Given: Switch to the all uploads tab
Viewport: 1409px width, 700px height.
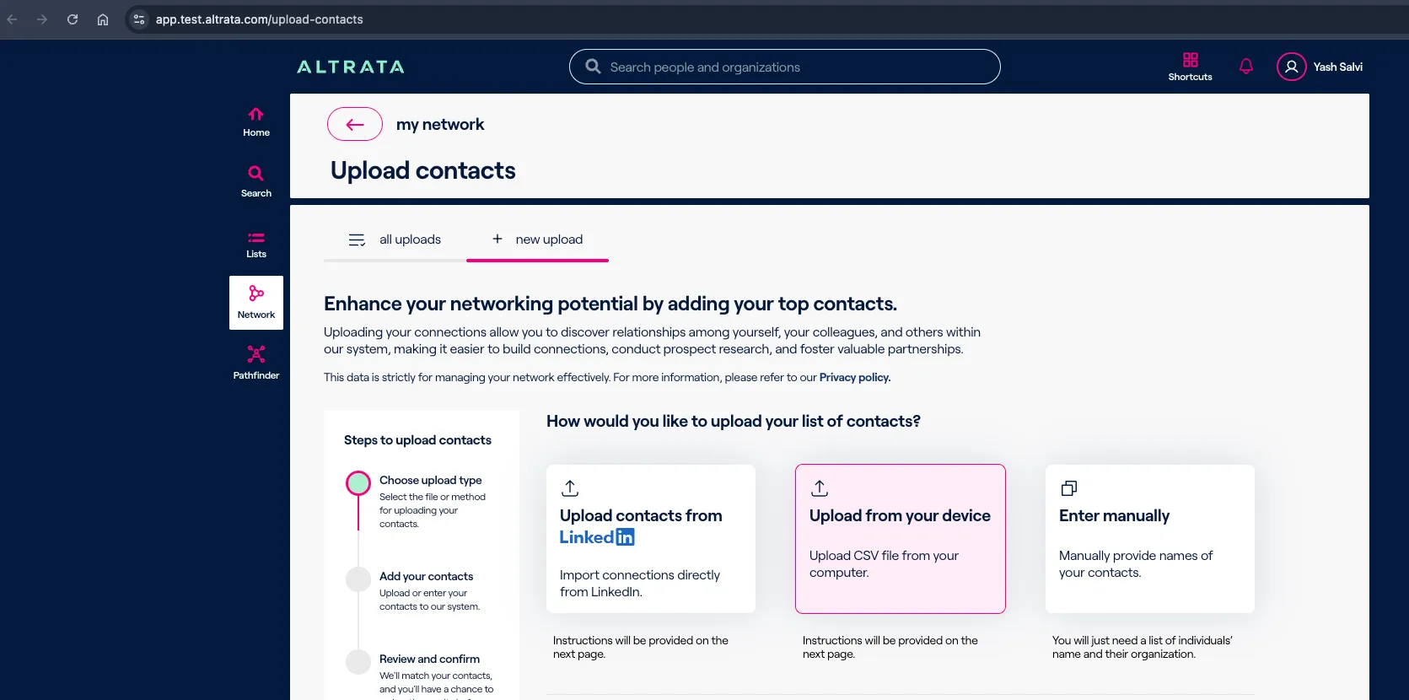Looking at the screenshot, I should (395, 240).
